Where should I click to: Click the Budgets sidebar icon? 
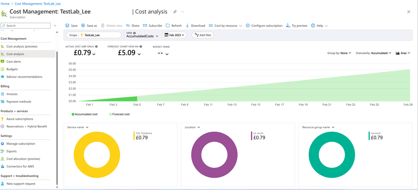3,69
